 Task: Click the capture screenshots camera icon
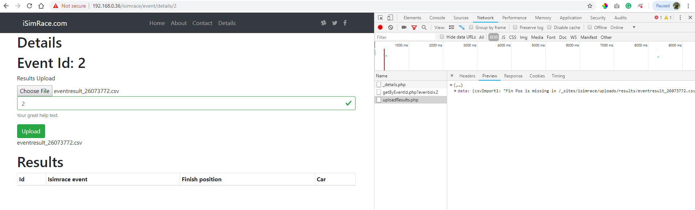(404, 28)
